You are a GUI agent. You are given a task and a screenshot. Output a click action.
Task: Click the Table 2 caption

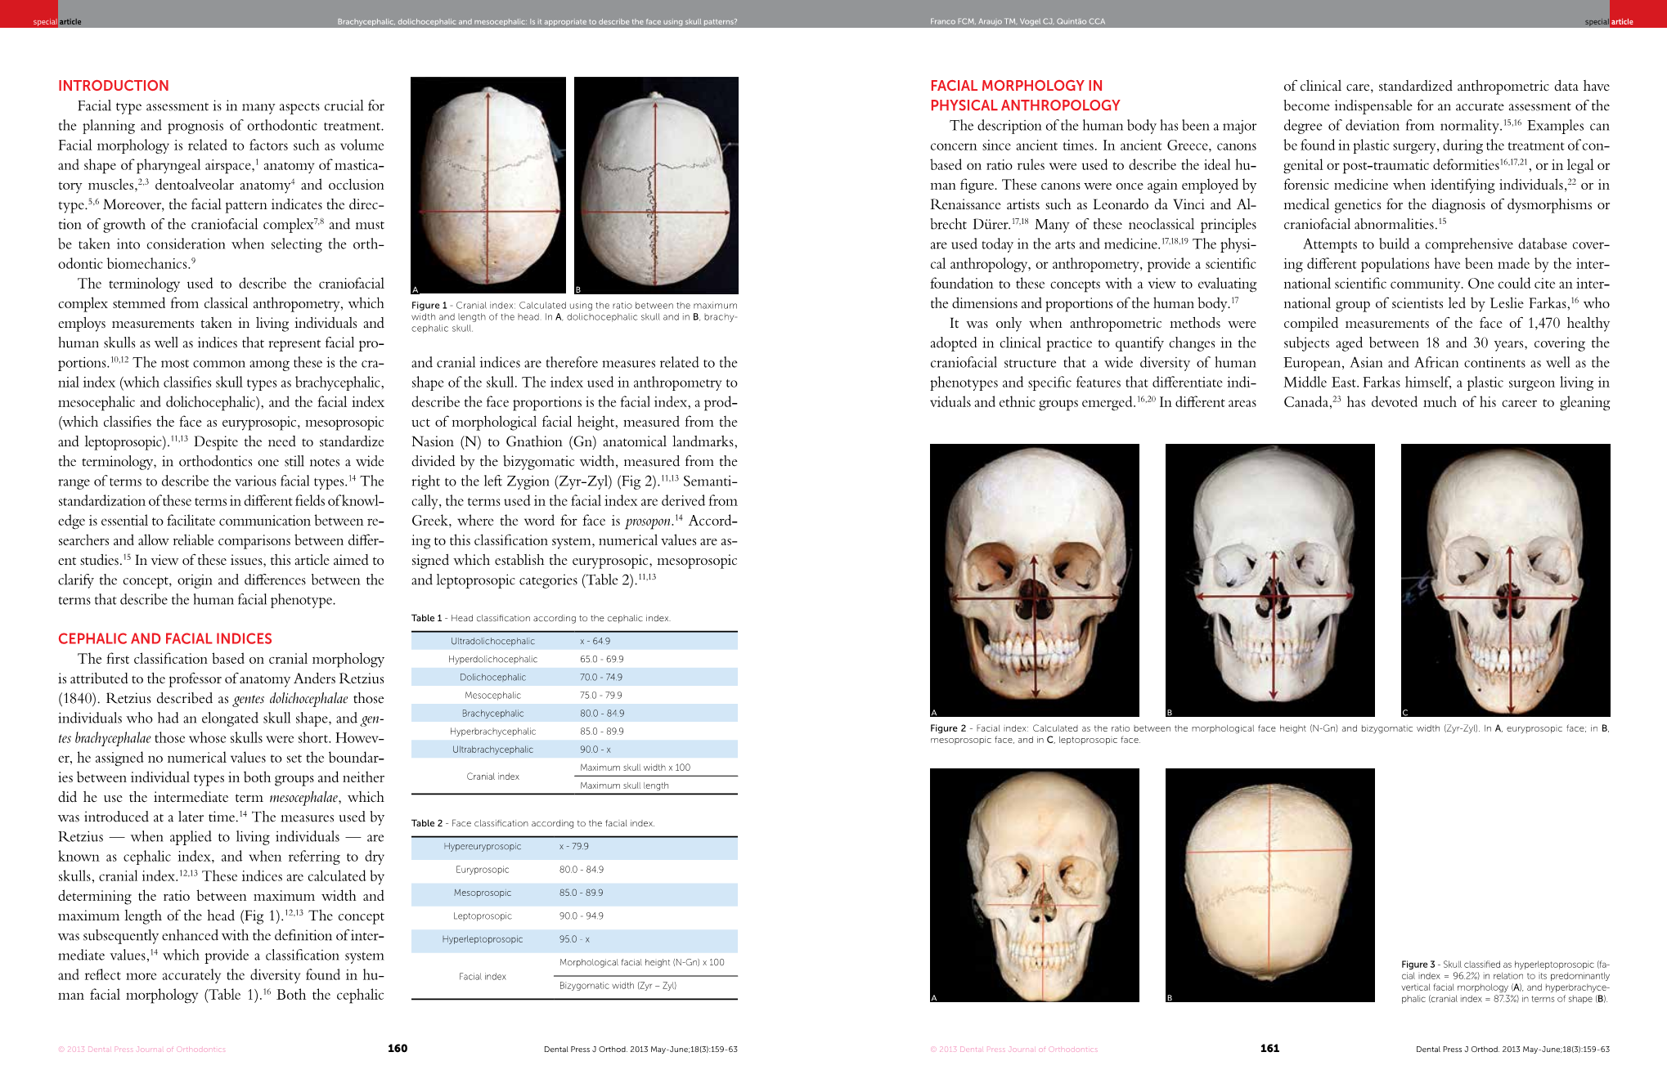coord(532,824)
